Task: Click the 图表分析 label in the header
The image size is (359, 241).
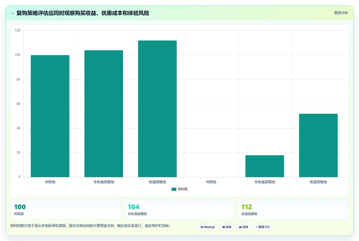Action: tap(341, 13)
